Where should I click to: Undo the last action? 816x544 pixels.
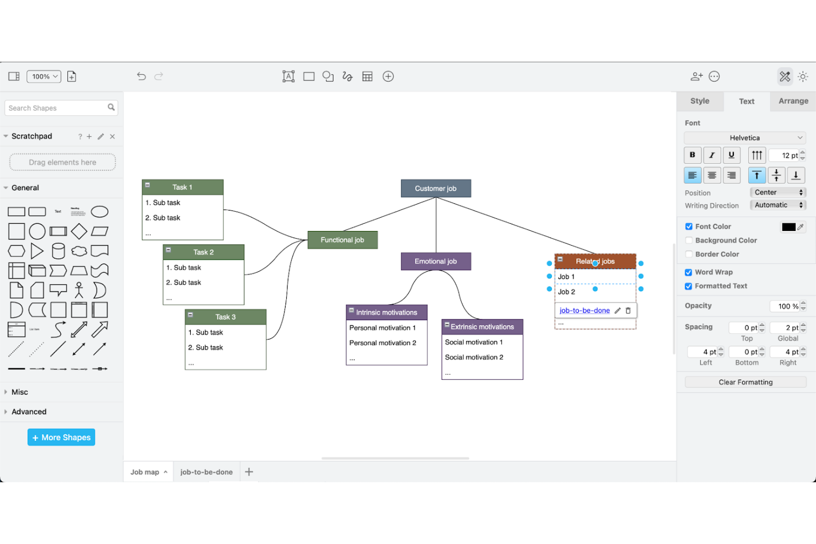(x=142, y=77)
